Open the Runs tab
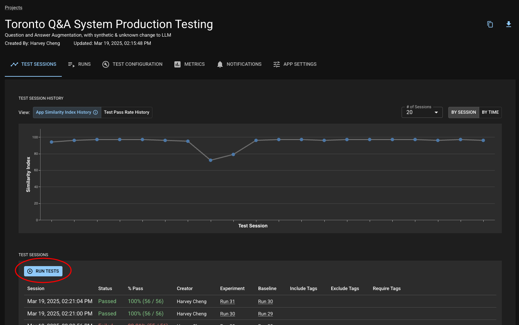519x325 pixels. 80,64
